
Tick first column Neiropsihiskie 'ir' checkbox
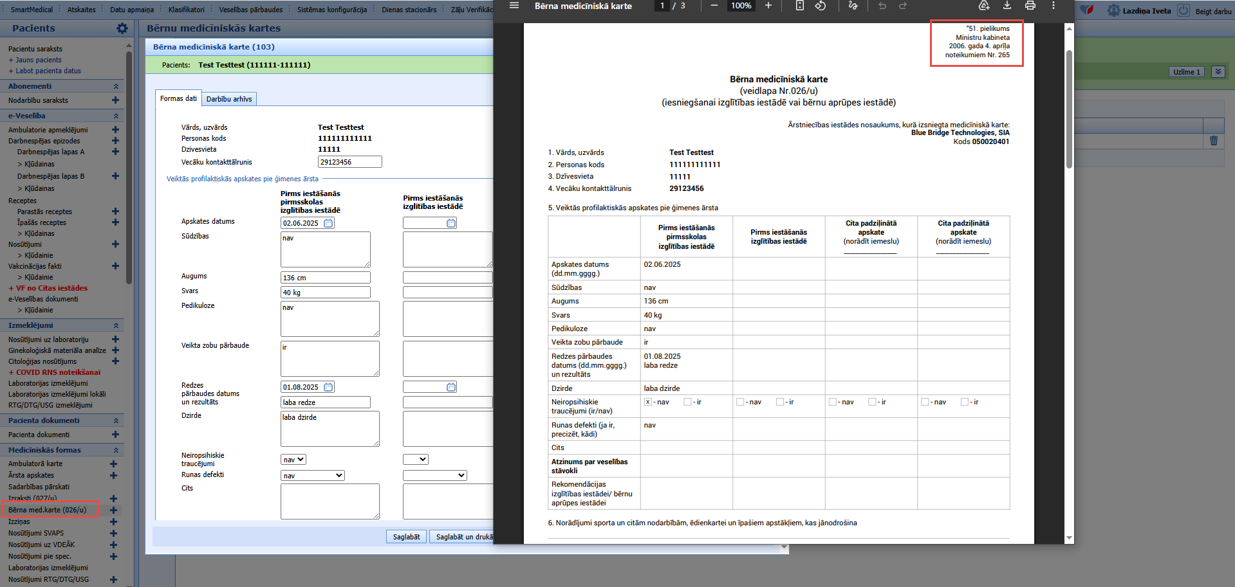[688, 402]
